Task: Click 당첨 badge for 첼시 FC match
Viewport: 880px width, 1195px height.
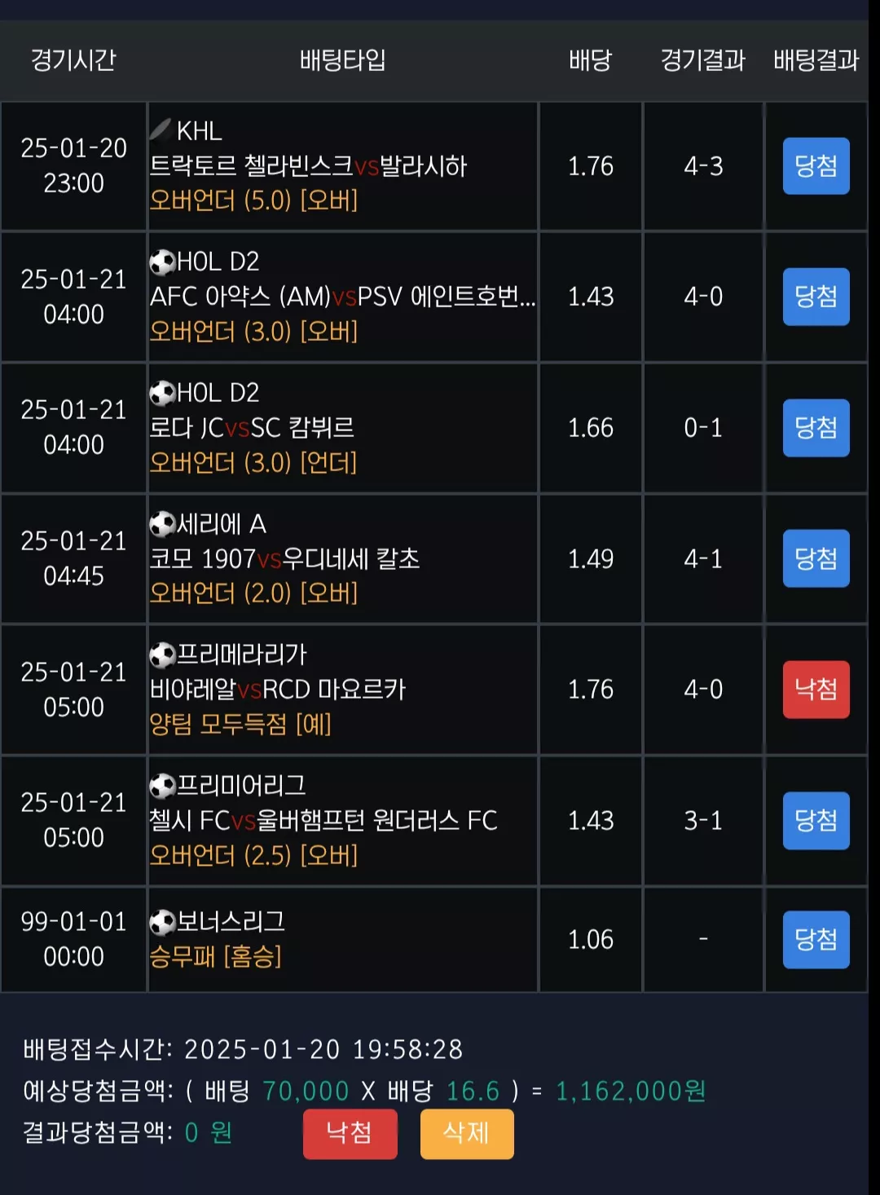Action: [816, 821]
